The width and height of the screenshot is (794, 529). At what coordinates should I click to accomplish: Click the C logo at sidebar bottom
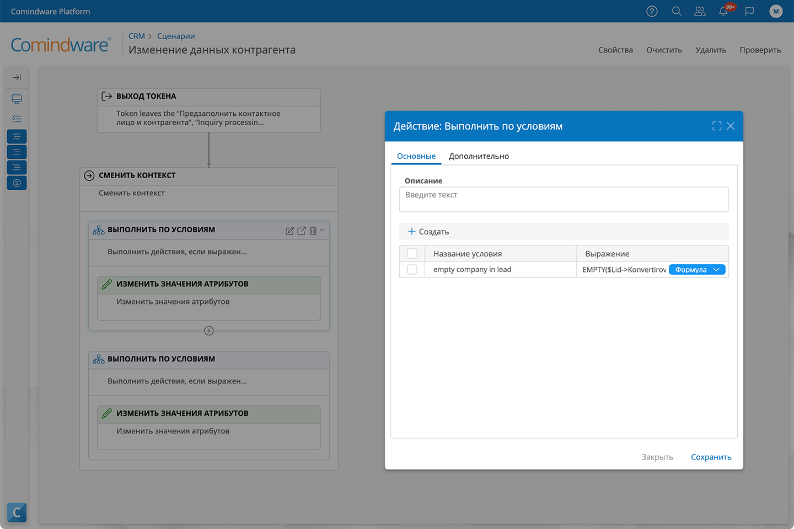pyautogui.click(x=17, y=513)
